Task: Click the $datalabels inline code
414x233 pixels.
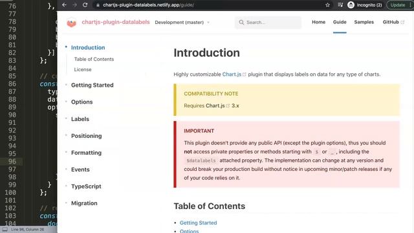Action: (x=201, y=161)
